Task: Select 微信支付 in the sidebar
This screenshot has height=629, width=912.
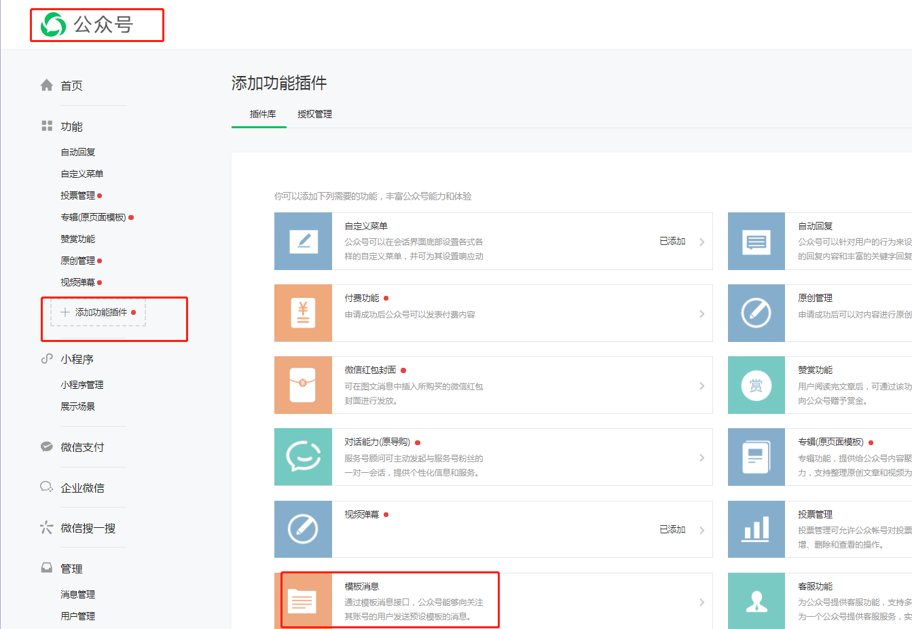Action: 82,447
